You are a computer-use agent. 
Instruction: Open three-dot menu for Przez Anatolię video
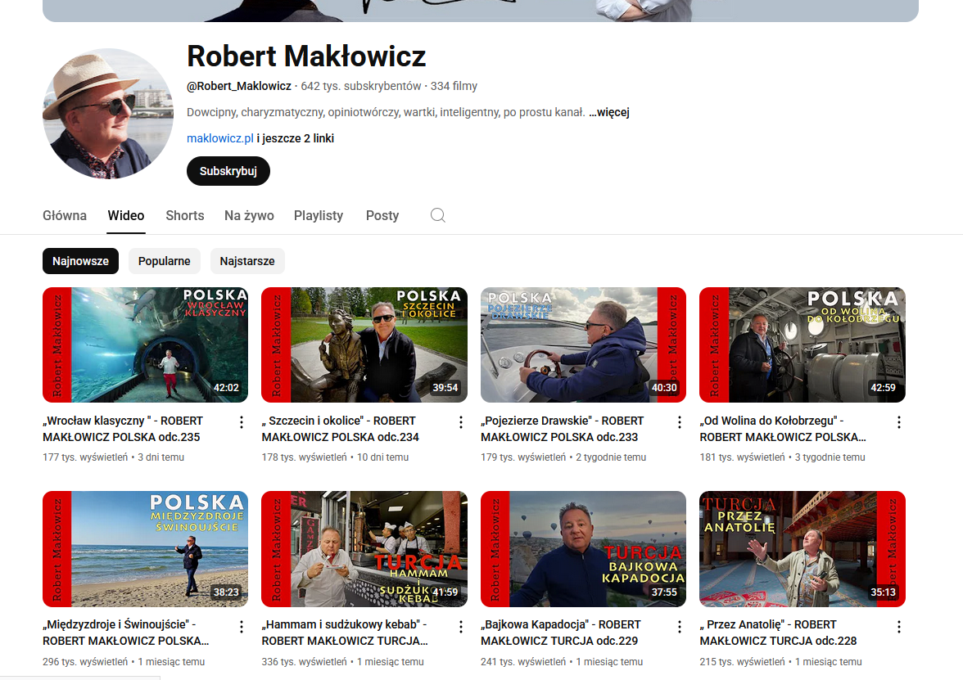[898, 627]
